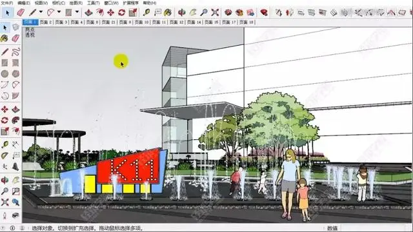Switch to scene tab 页面 14
The image size is (413, 232).
tap(194, 23)
